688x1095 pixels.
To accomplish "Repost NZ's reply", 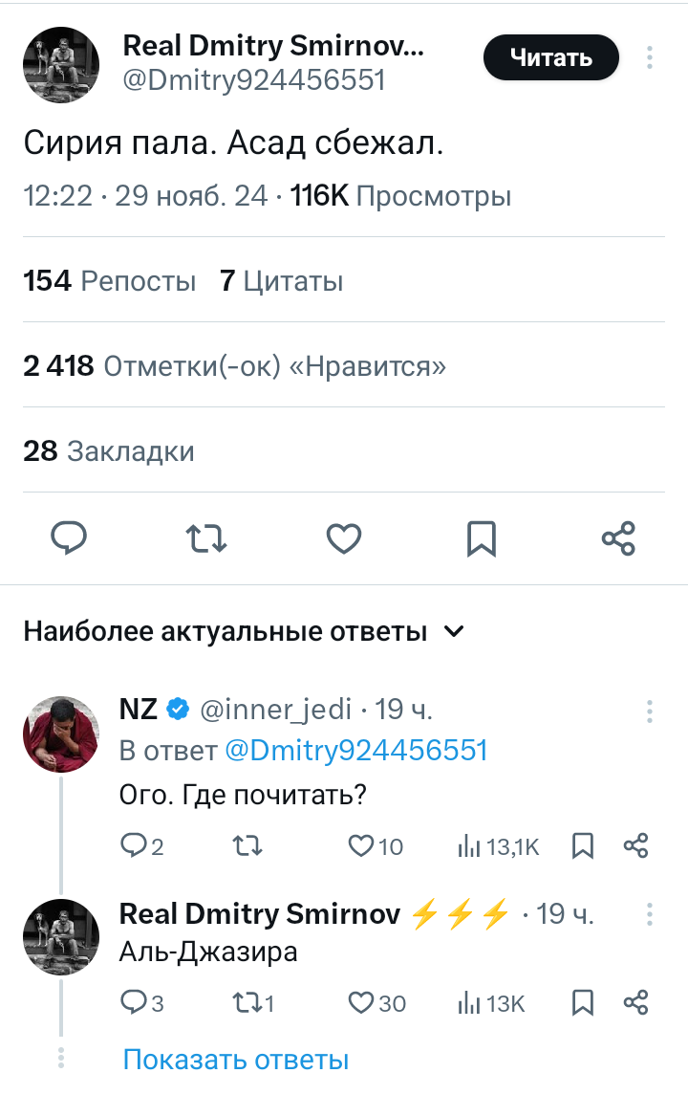I will (247, 846).
